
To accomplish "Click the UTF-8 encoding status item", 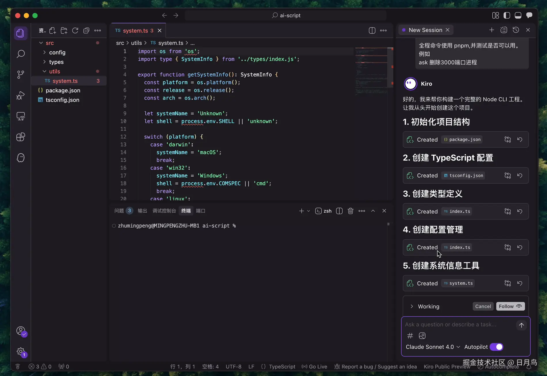I will coord(234,367).
